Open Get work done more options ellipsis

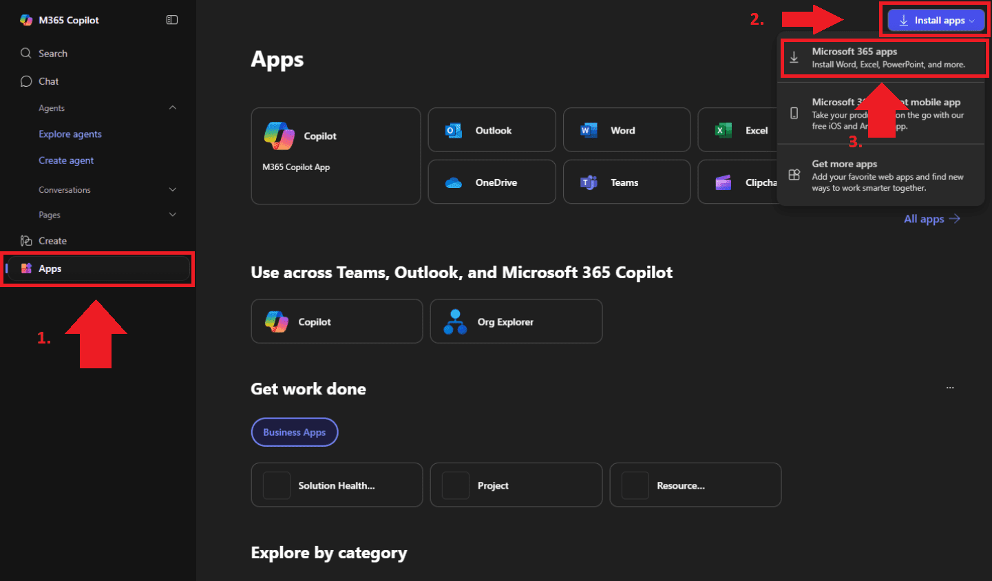point(950,388)
